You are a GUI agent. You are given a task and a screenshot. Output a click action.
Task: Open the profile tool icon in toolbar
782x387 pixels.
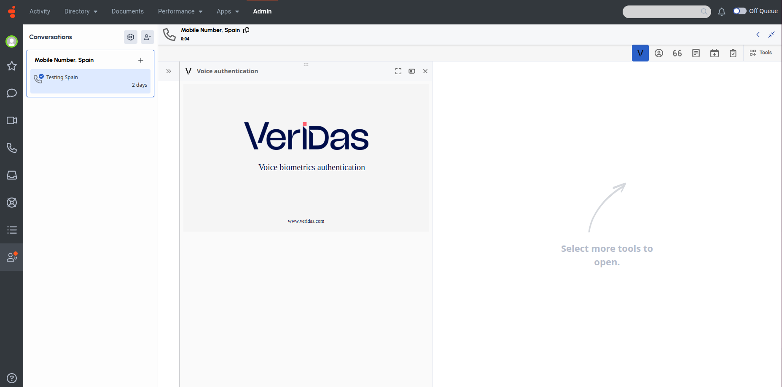pyautogui.click(x=659, y=53)
